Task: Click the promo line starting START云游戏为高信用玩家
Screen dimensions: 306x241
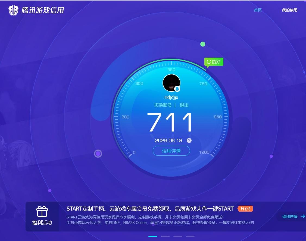Action: [145, 217]
